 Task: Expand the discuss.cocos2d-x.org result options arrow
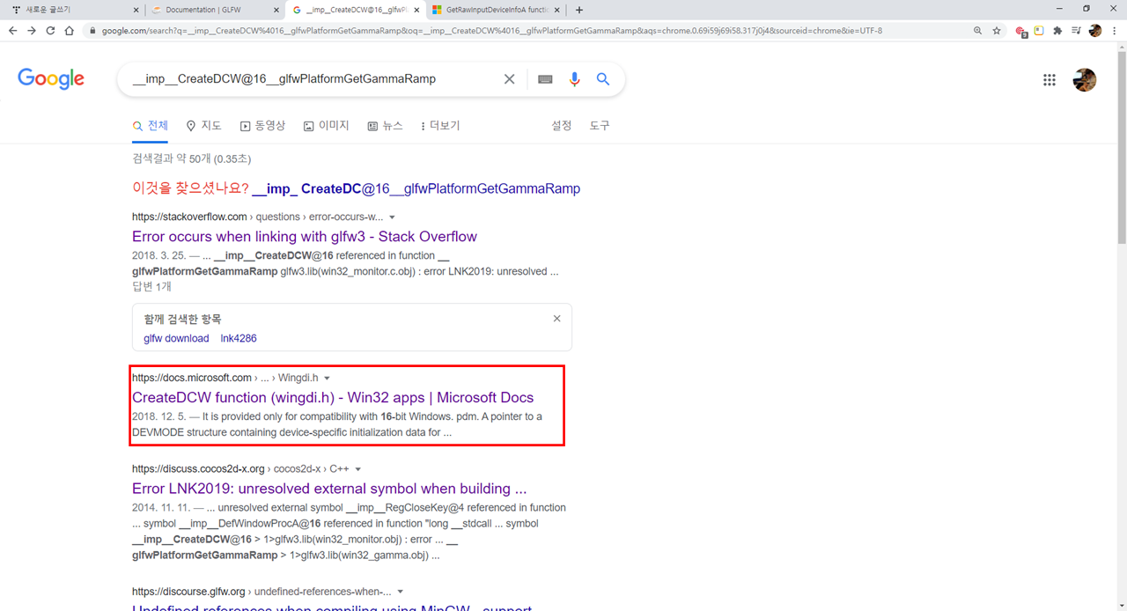[358, 469]
